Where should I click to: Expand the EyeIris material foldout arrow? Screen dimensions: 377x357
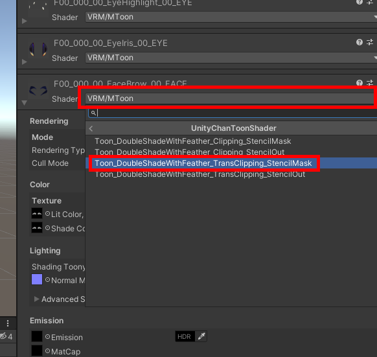24,62
